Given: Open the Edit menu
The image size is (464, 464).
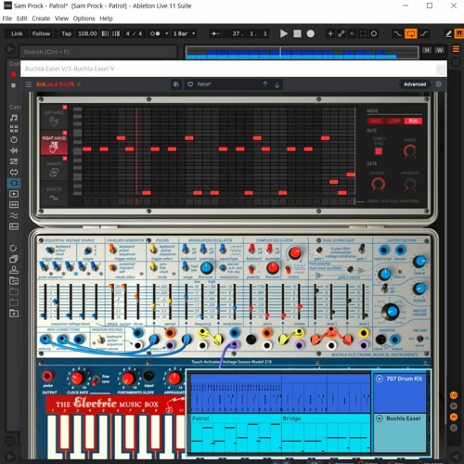Looking at the screenshot, I should tap(21, 19).
